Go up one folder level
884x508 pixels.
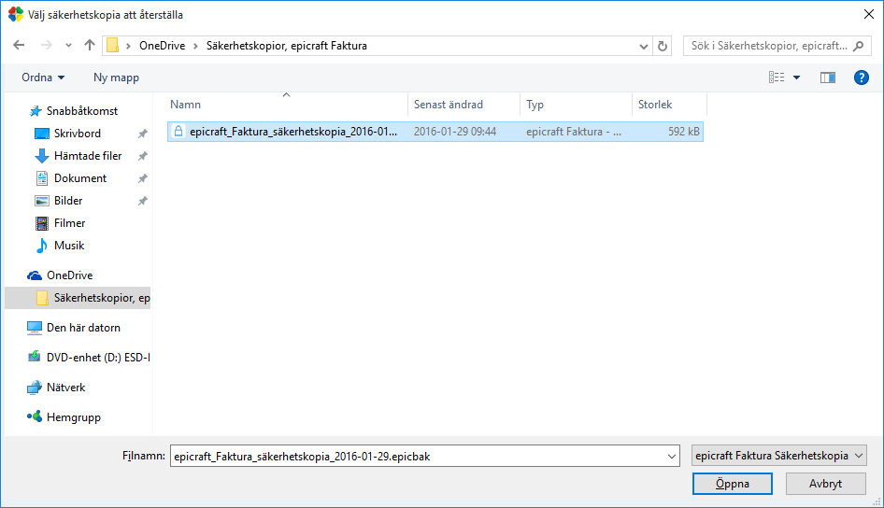coord(90,45)
